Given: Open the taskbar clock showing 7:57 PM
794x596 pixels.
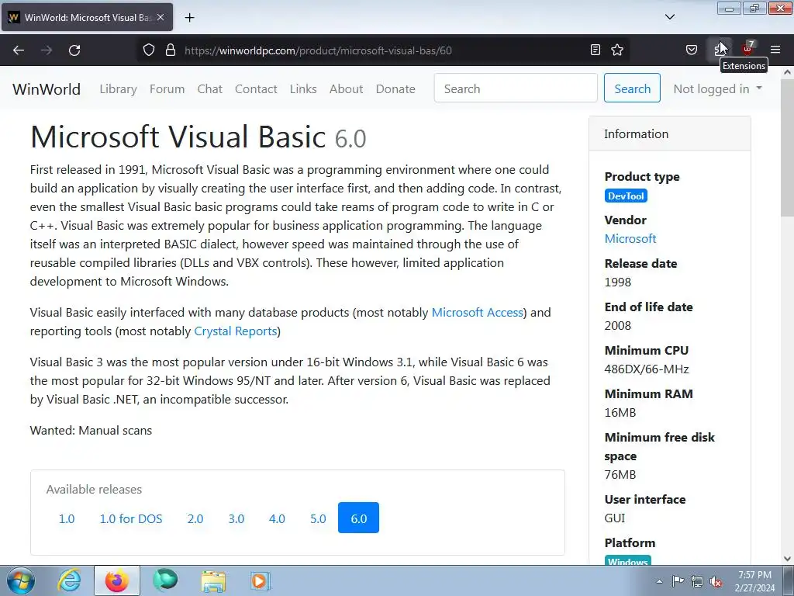Looking at the screenshot, I should pos(754,581).
